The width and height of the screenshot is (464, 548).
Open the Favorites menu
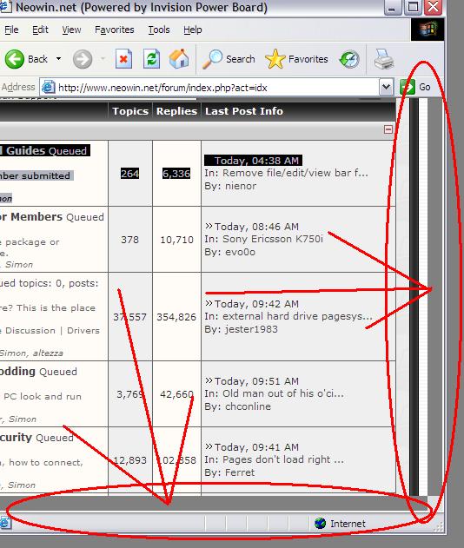(x=115, y=30)
